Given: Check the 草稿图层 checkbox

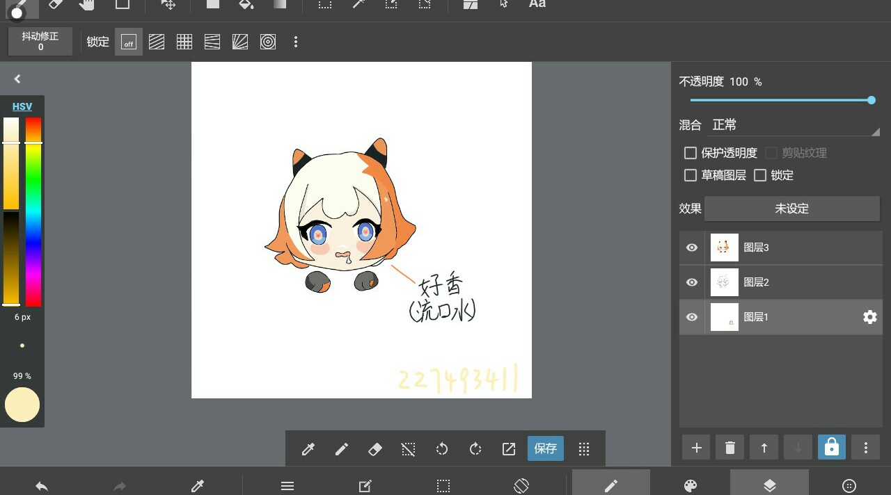Looking at the screenshot, I should [691, 175].
